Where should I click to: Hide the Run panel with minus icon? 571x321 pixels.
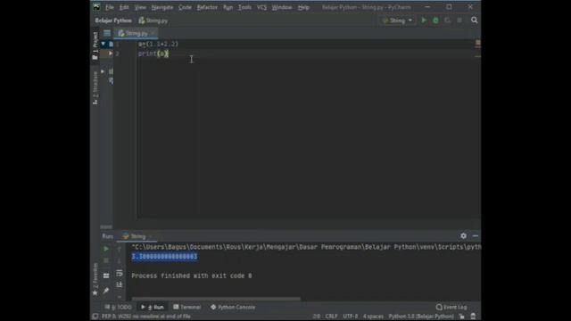476,235
